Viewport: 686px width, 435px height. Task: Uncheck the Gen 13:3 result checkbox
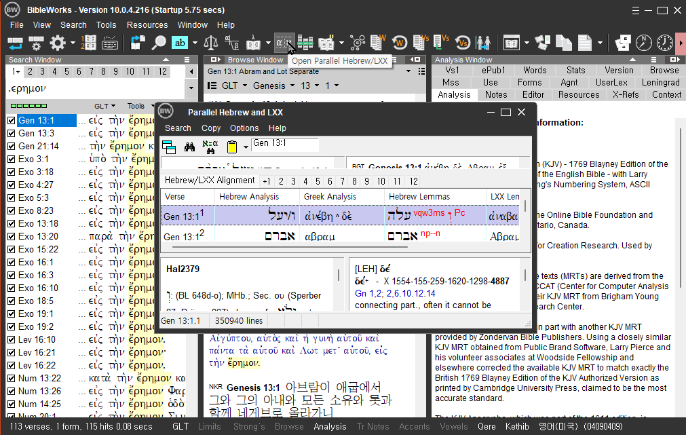click(12, 134)
